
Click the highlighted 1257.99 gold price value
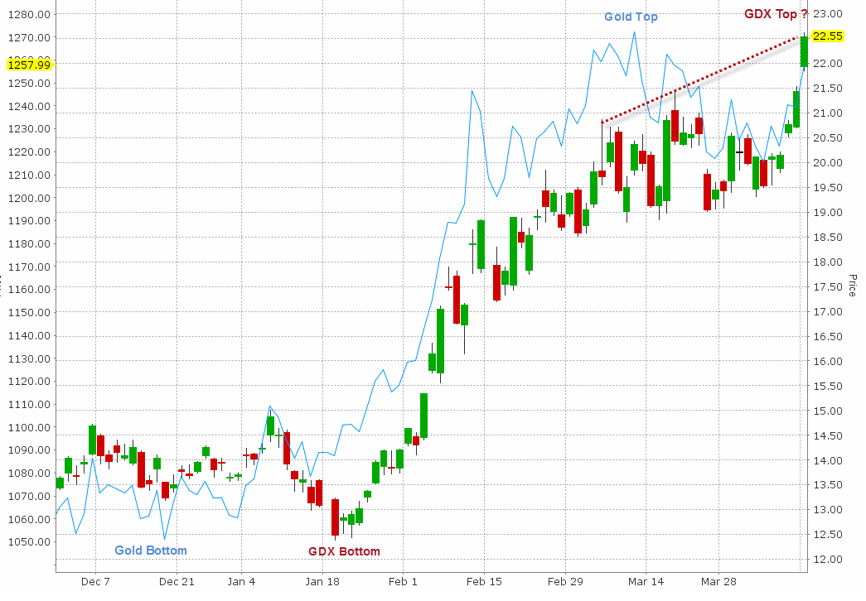pos(29,65)
